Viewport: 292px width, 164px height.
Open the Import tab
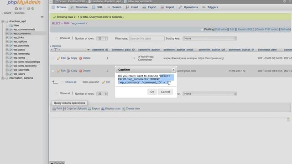[x=167, y=7]
